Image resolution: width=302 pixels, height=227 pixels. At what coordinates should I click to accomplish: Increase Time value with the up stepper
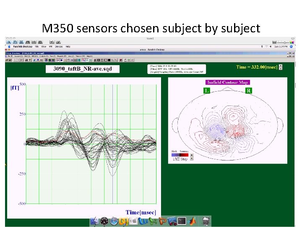(x=281, y=66)
